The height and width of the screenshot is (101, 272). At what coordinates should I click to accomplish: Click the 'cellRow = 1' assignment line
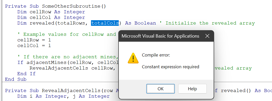coord(34,40)
